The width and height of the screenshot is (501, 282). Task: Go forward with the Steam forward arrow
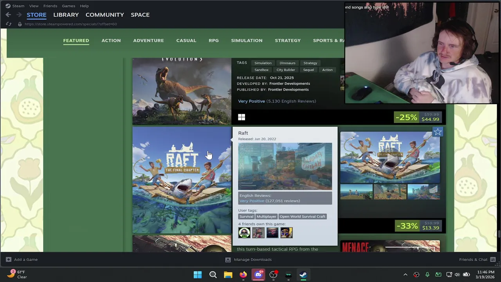[18, 14]
